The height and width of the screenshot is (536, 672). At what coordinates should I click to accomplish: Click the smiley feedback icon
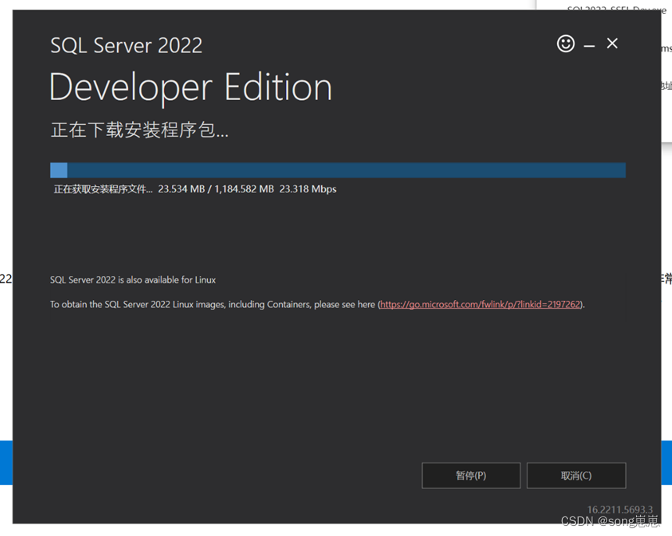(x=566, y=44)
